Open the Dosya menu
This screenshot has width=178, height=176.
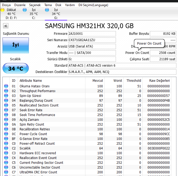click(x=6, y=5)
